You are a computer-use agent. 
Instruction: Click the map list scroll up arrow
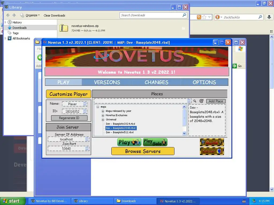click(184, 107)
